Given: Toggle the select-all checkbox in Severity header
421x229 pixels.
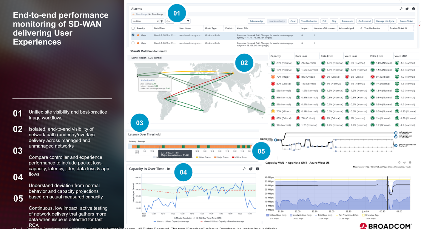Looking at the screenshot, I should point(133,28).
